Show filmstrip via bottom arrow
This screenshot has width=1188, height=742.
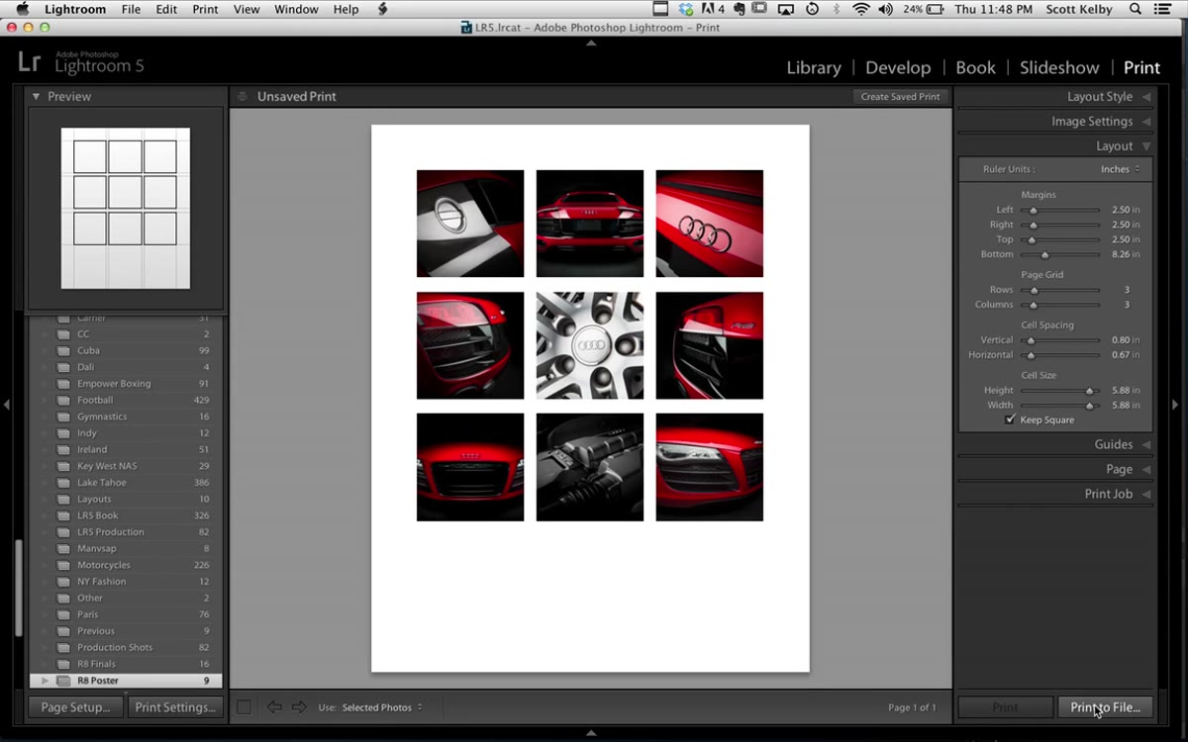[x=591, y=733]
